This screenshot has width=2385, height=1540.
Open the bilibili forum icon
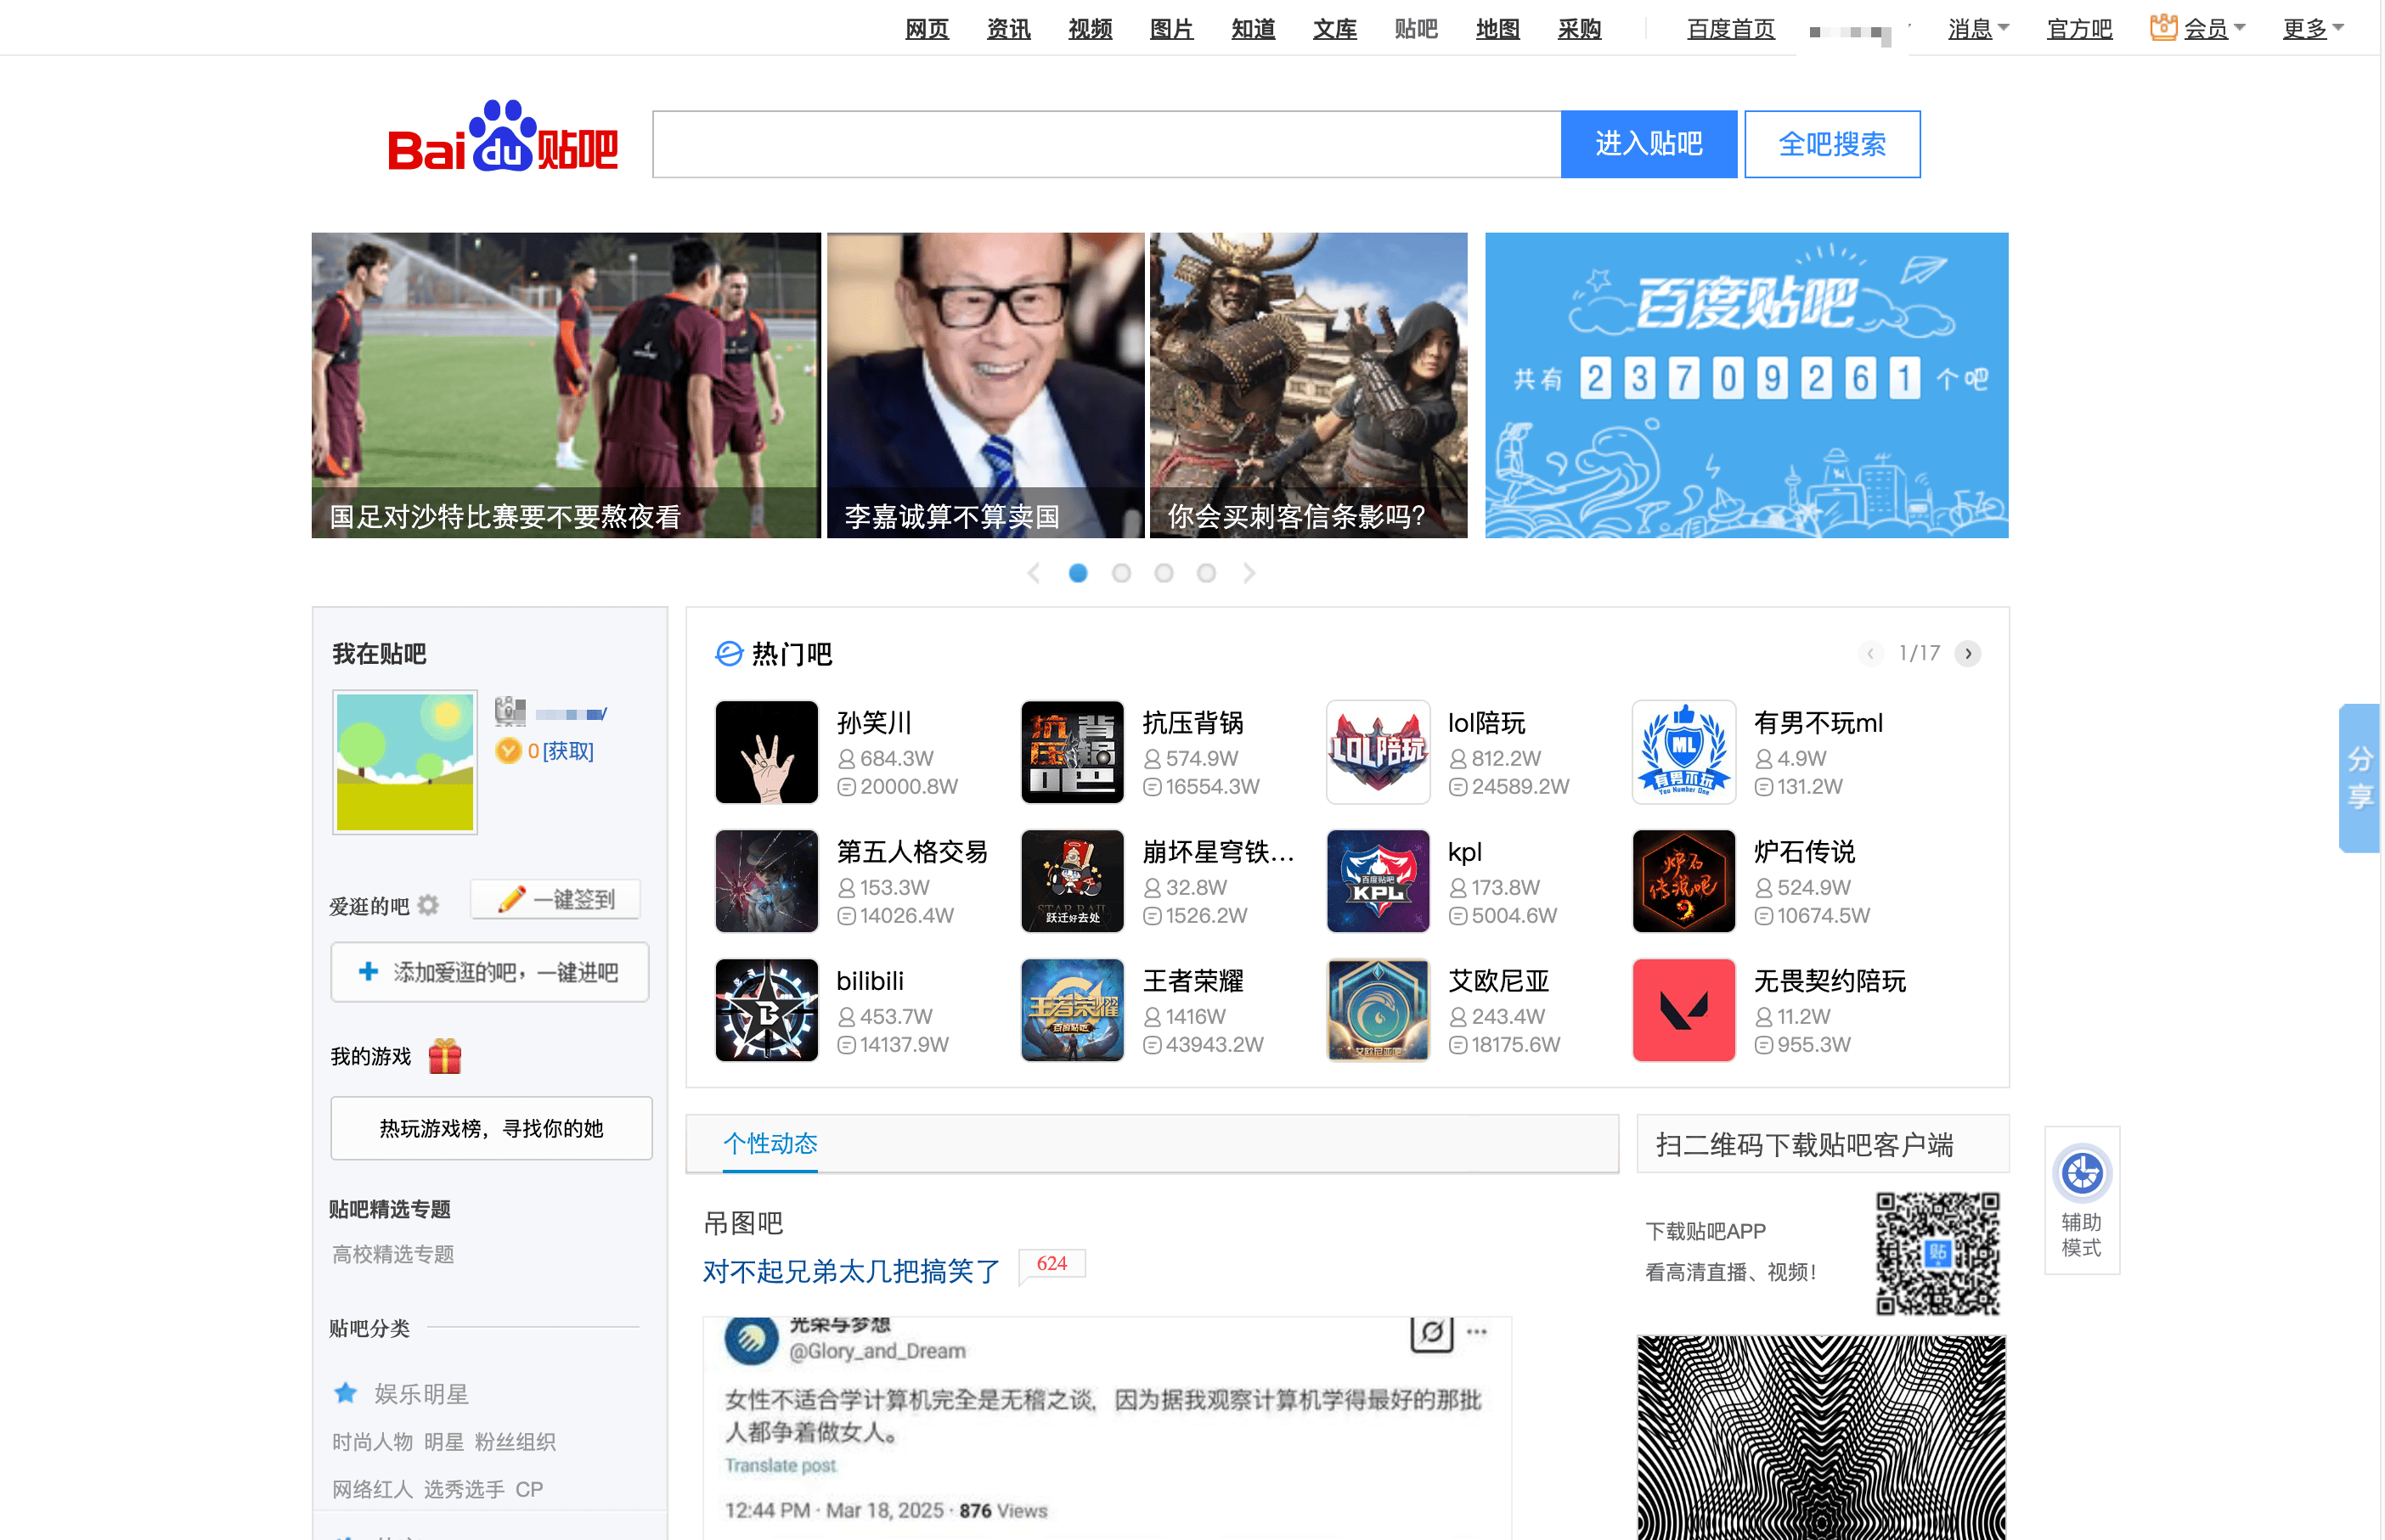[766, 1010]
